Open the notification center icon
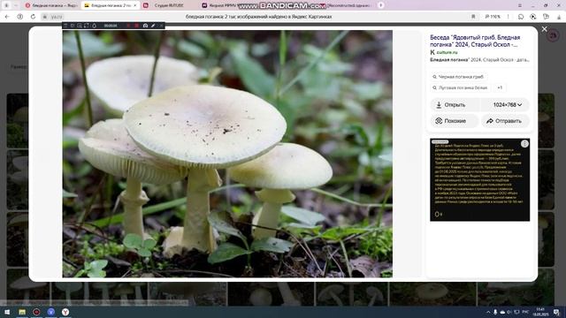This screenshot has height=318, width=566. pyautogui.click(x=557, y=312)
